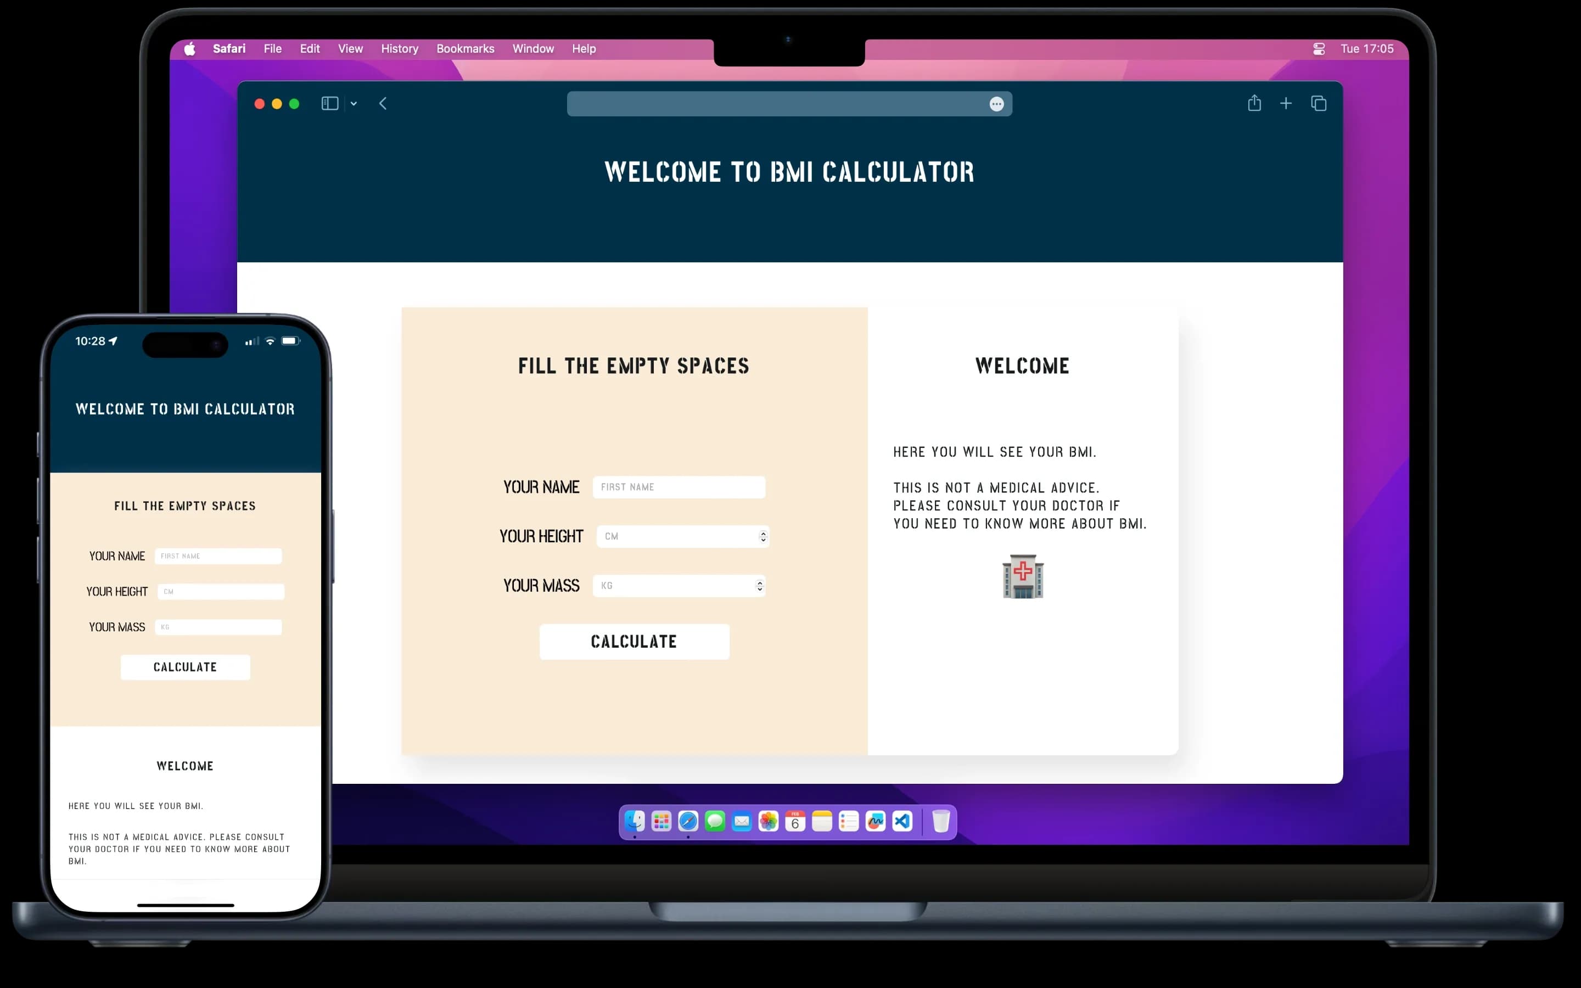Click the Safari Bookmarks menu item
This screenshot has width=1581, height=988.
click(x=464, y=48)
